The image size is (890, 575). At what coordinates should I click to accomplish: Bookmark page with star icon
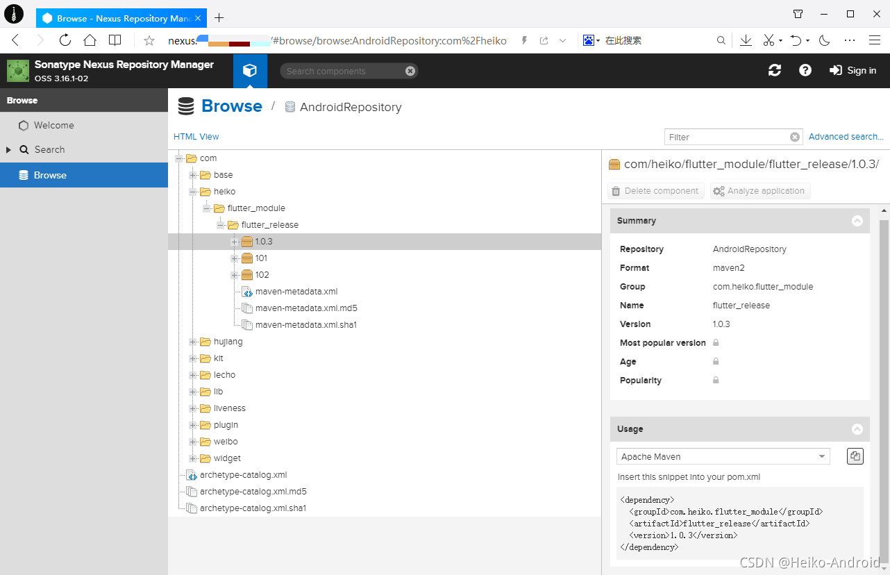[149, 40]
